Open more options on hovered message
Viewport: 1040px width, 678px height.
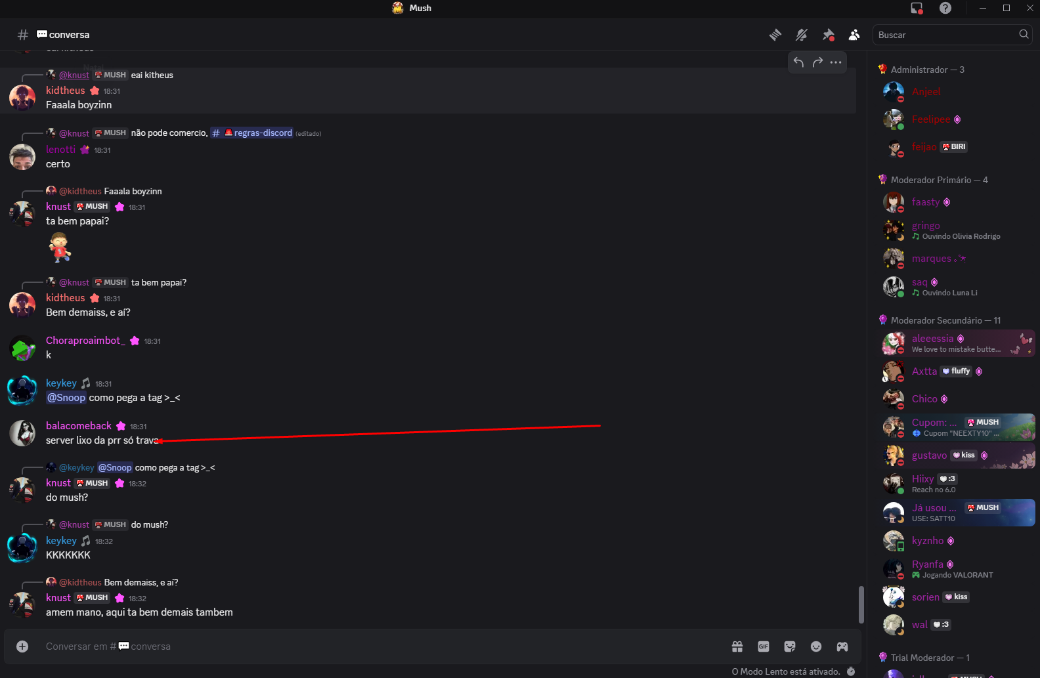[836, 62]
